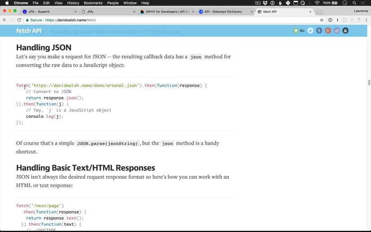Click the Facebook share icon

(319, 30)
